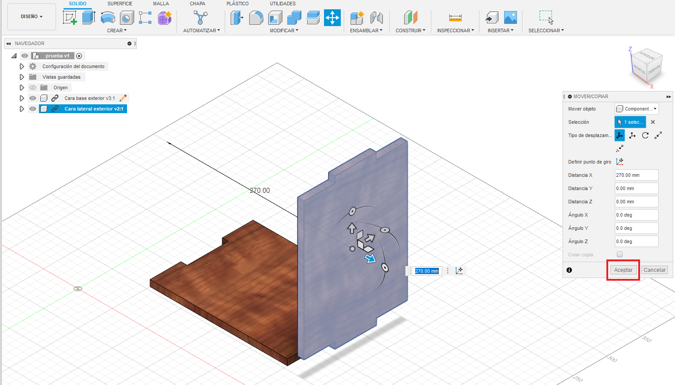Activate prueba v1 component radio button
The height and width of the screenshot is (385, 675).
79,56
